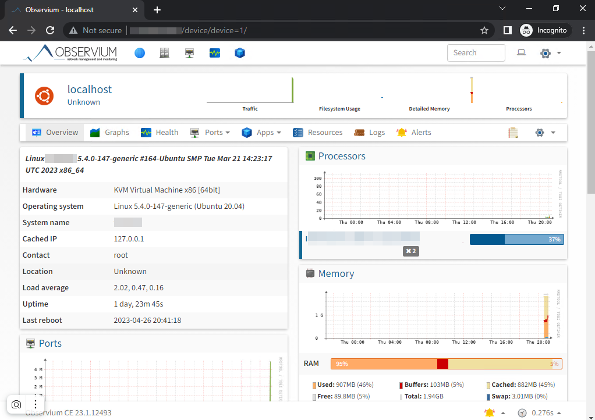Click the Ports monitor icon in top navbar
595x420 pixels.
click(190, 53)
